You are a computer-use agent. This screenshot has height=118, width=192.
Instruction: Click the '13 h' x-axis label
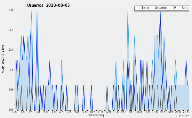click(x=116, y=112)
